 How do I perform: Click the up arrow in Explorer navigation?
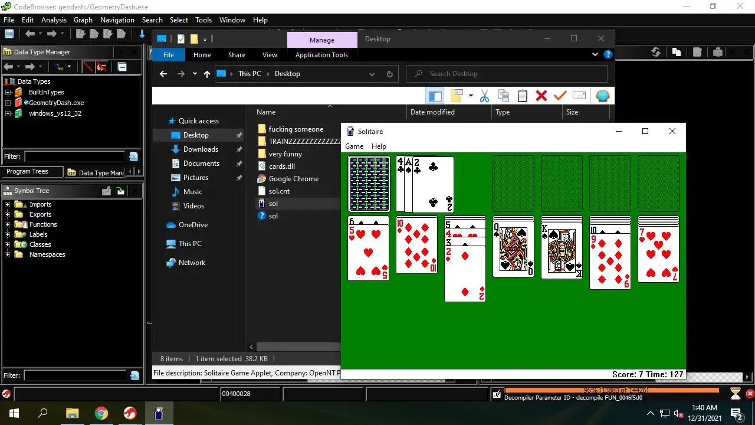pos(206,74)
